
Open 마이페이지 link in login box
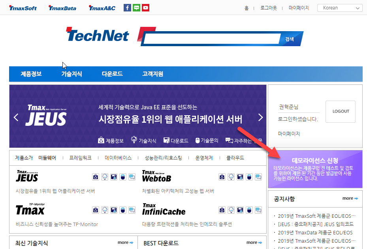coord(289,134)
